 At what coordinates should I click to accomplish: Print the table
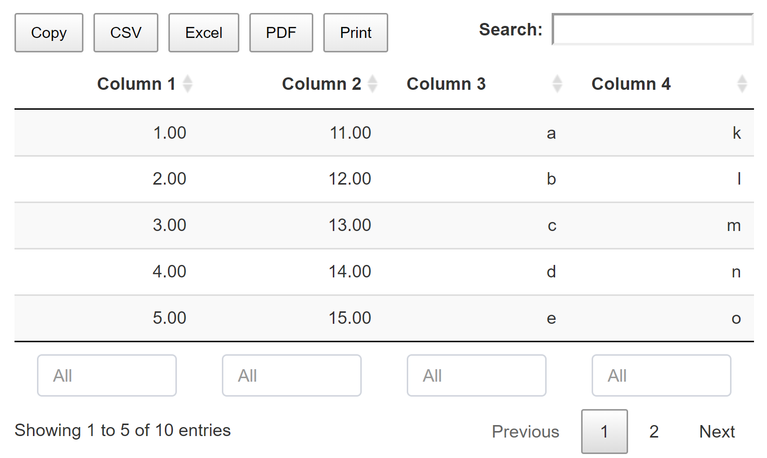(355, 32)
